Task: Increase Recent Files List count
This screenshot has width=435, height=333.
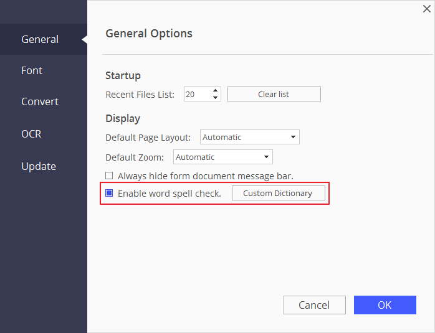Action: (x=216, y=91)
